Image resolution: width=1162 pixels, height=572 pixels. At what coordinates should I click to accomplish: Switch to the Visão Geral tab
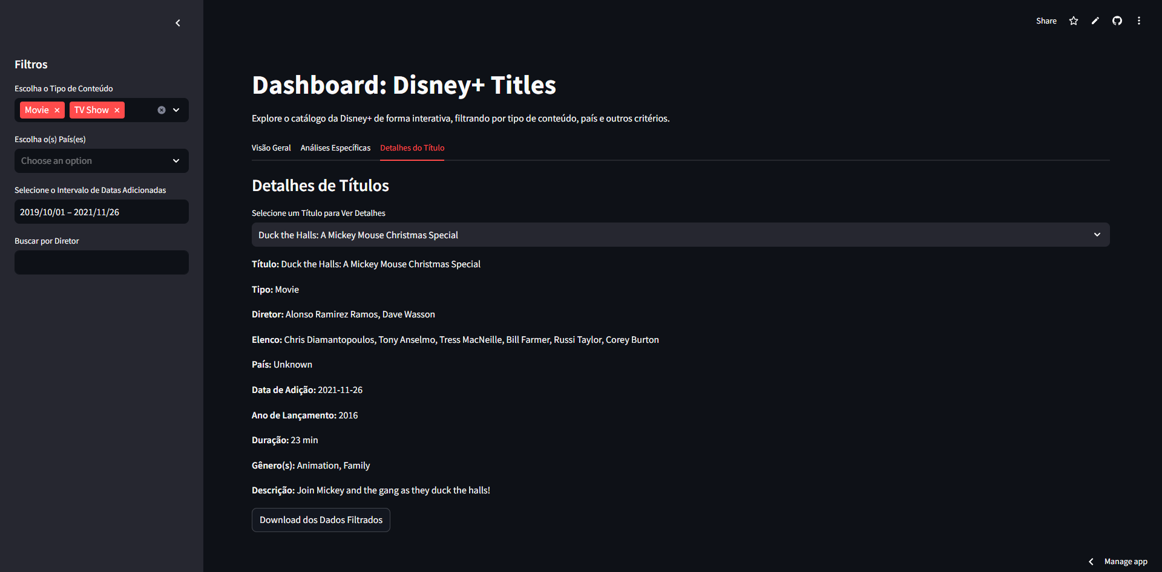(271, 148)
